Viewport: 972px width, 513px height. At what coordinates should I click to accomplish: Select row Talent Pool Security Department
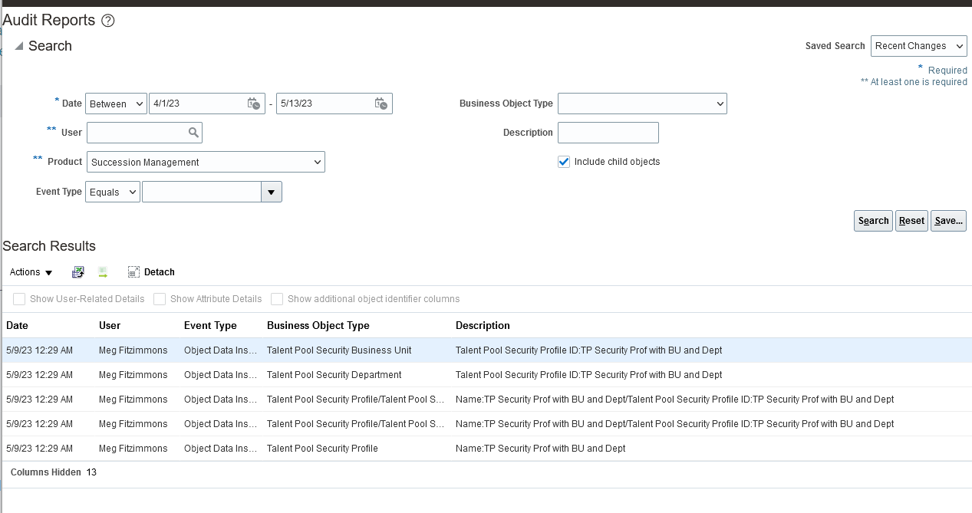(x=486, y=375)
